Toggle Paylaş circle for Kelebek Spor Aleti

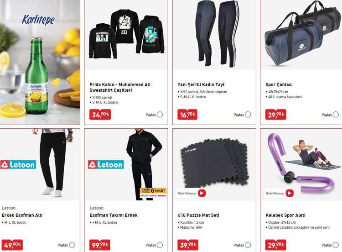coord(336,245)
